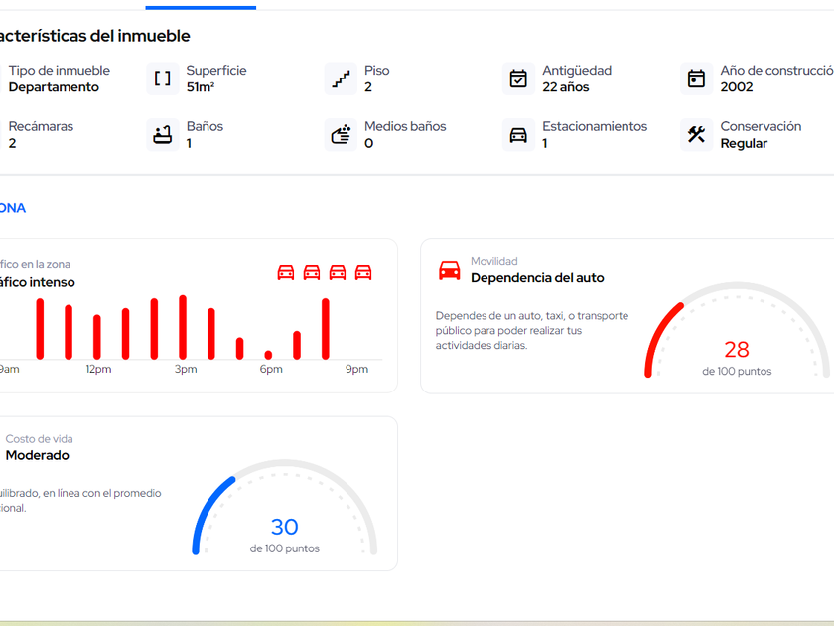Click the Piso stairs icon

tap(341, 78)
